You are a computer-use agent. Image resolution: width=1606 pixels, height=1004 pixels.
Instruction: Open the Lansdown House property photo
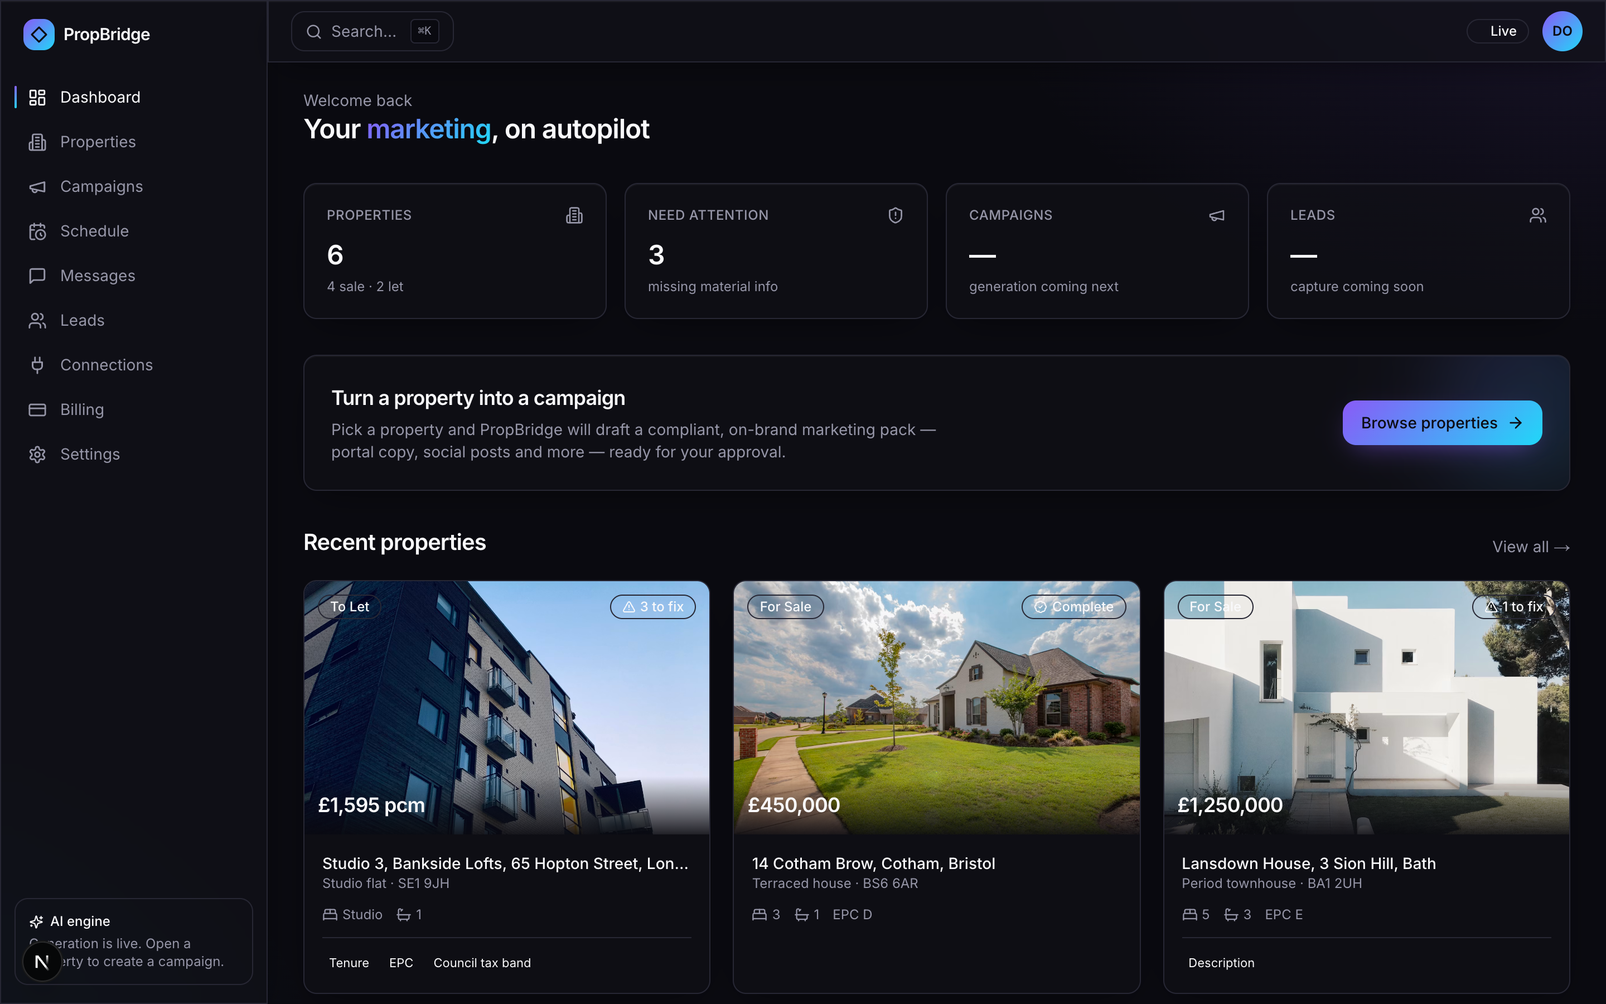1366,708
